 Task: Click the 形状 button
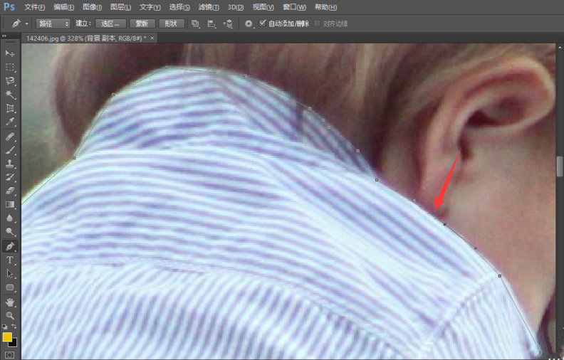[x=171, y=23]
